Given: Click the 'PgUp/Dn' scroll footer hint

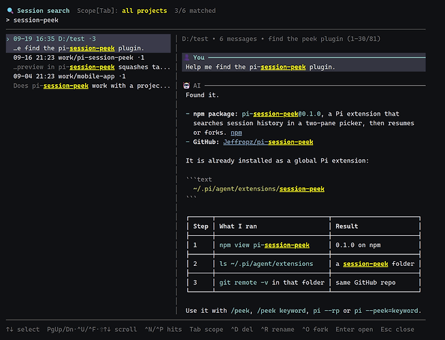Looking at the screenshot, I should tap(92, 330).
